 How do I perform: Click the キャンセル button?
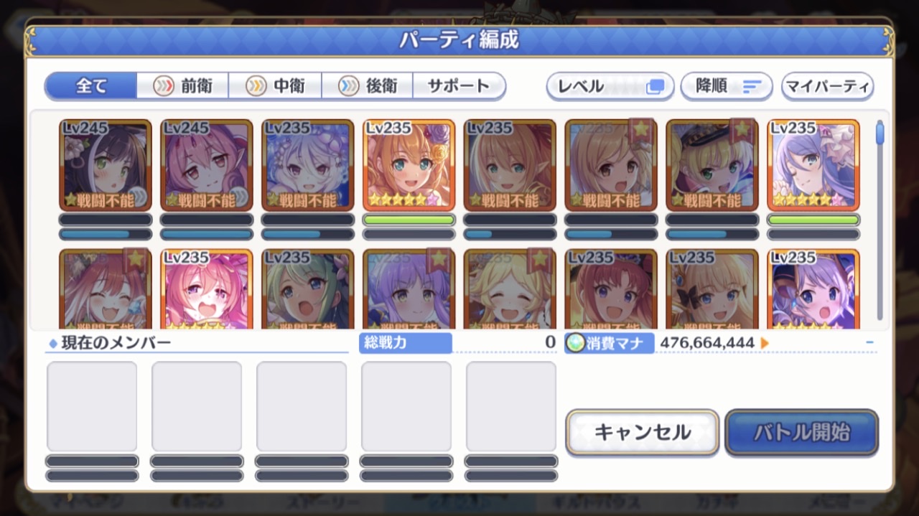(643, 432)
